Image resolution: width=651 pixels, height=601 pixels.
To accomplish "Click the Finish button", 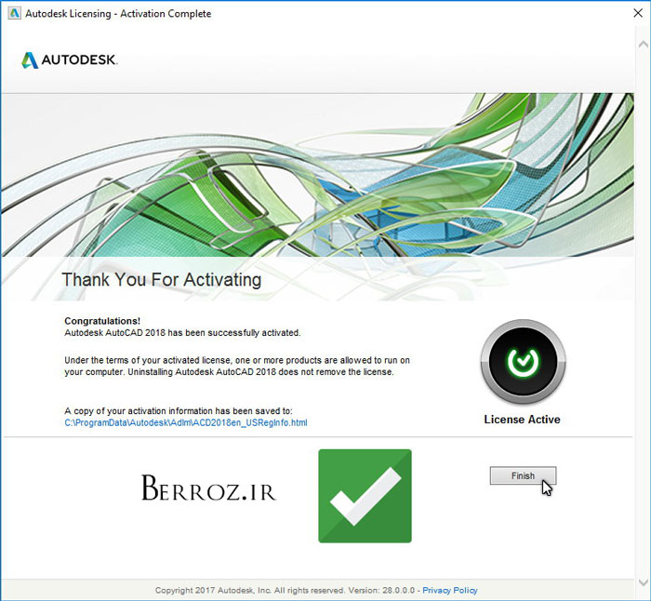I will coord(523,475).
